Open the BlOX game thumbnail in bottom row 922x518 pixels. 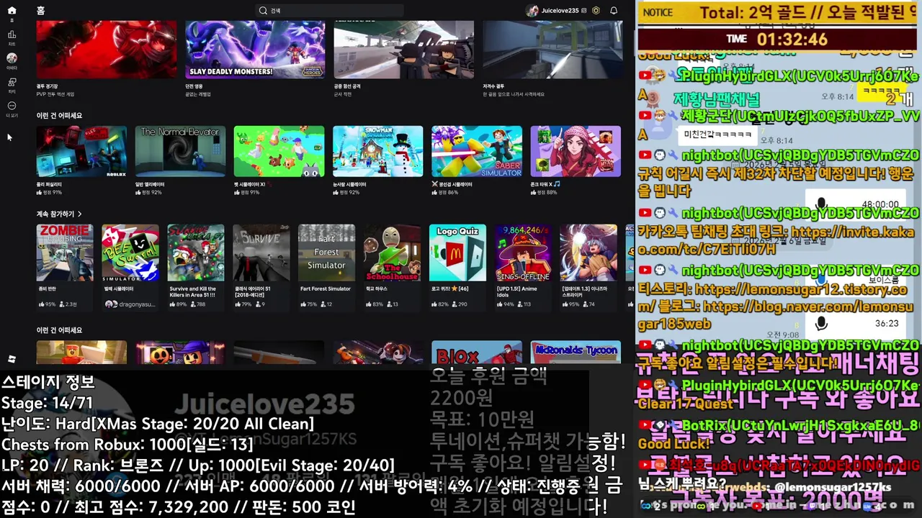476,353
